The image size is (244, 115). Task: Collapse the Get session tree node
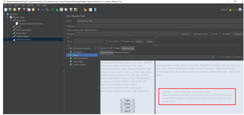tap(11, 20)
